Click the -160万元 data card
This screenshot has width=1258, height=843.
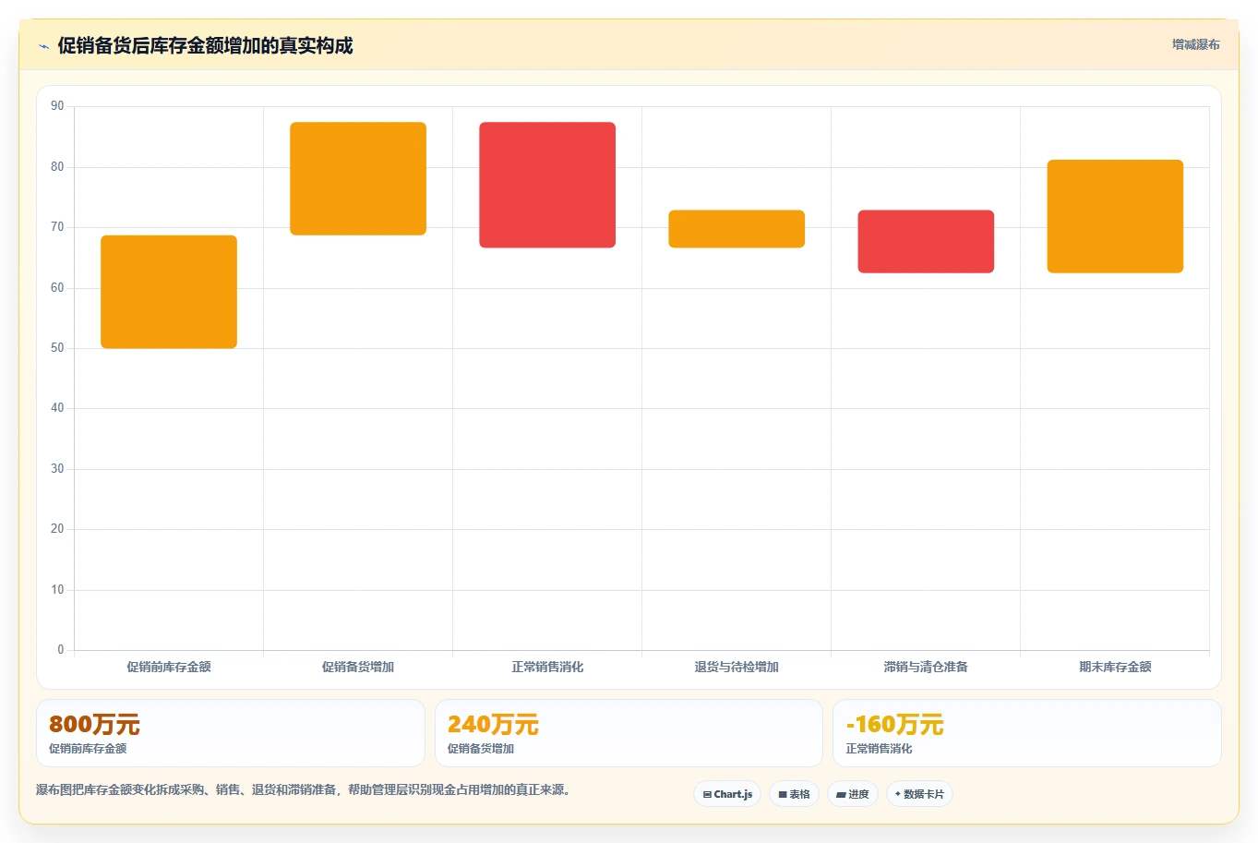point(1027,733)
